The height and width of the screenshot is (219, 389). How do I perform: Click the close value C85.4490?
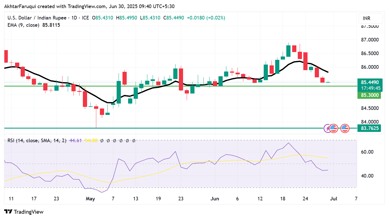174,18
